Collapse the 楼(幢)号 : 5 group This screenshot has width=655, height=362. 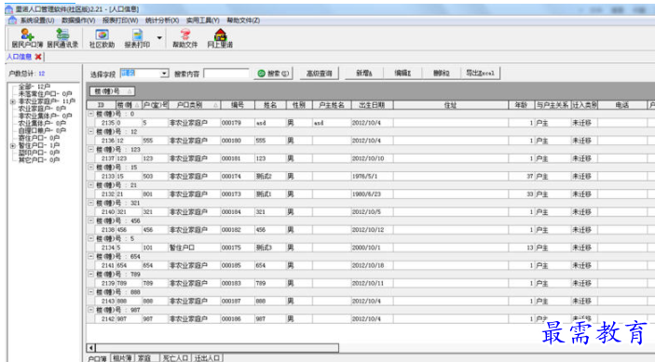pos(90,238)
